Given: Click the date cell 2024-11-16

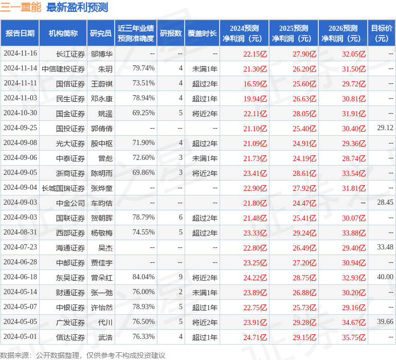Looking at the screenshot, I should click(x=20, y=53).
